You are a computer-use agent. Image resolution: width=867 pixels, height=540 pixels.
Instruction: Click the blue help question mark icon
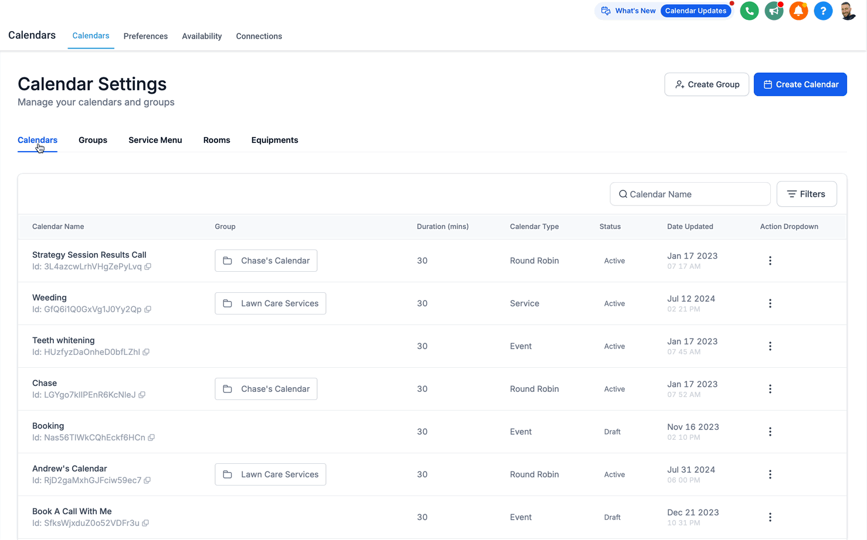pos(823,11)
